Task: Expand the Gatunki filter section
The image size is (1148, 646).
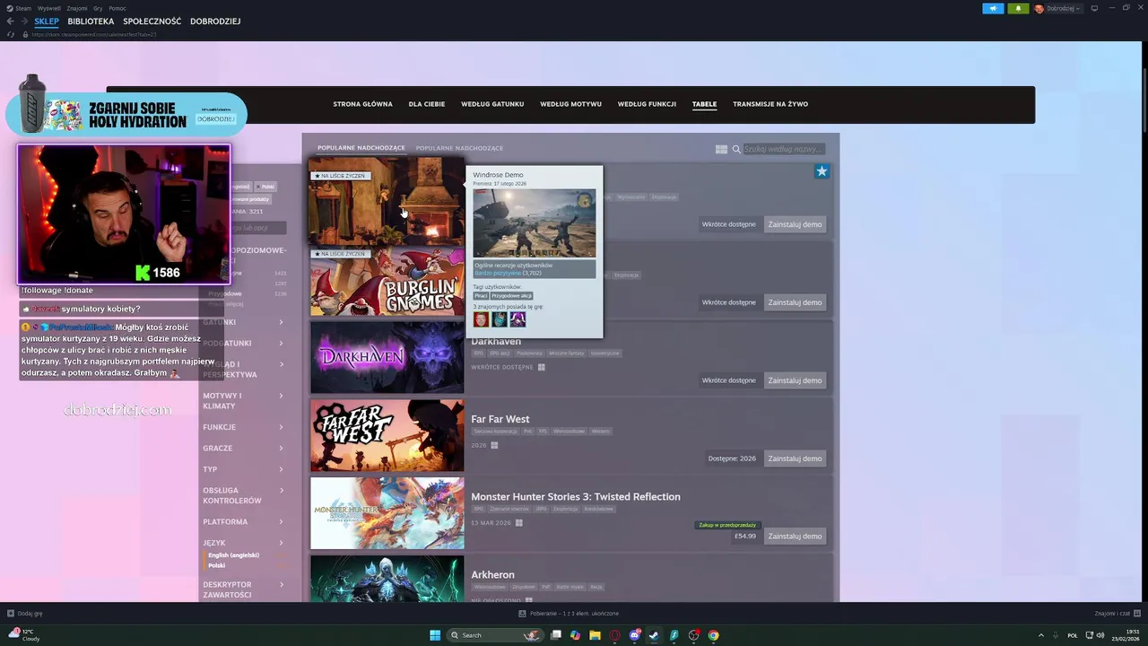Action: point(242,322)
